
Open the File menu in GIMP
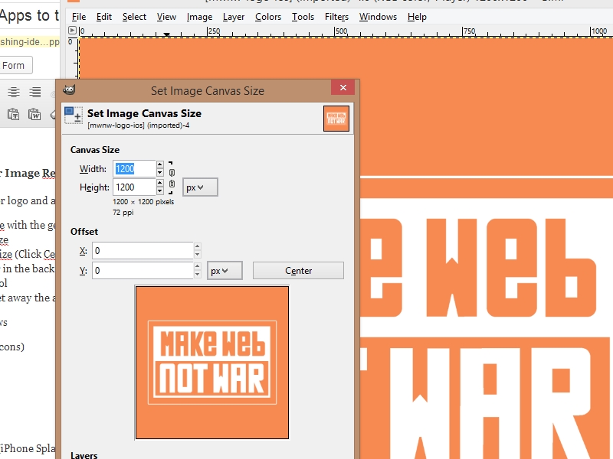[79, 17]
